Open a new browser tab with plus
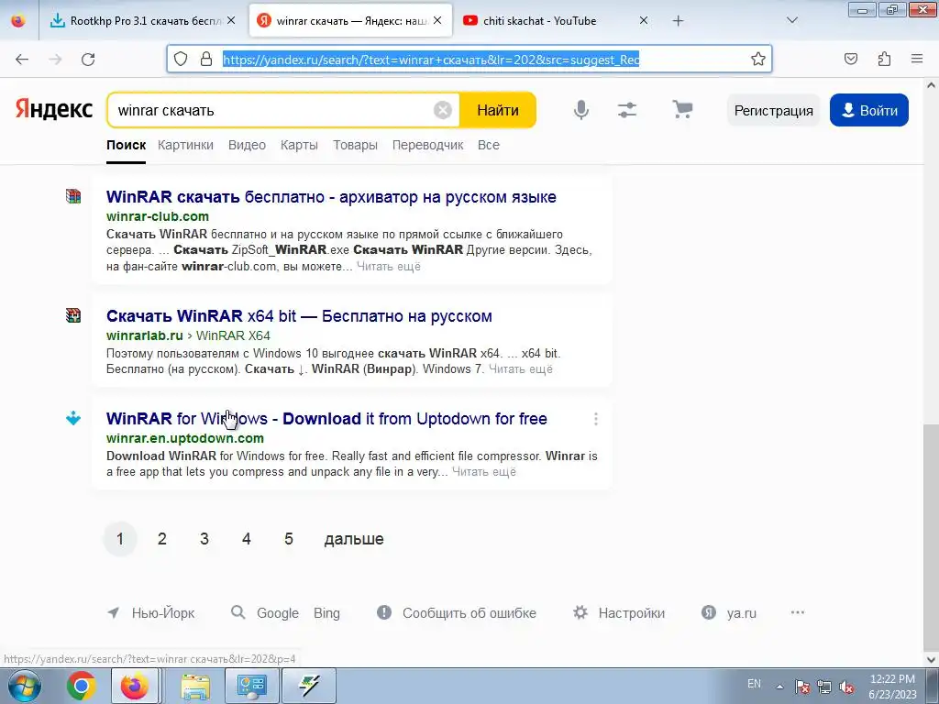 (x=678, y=21)
